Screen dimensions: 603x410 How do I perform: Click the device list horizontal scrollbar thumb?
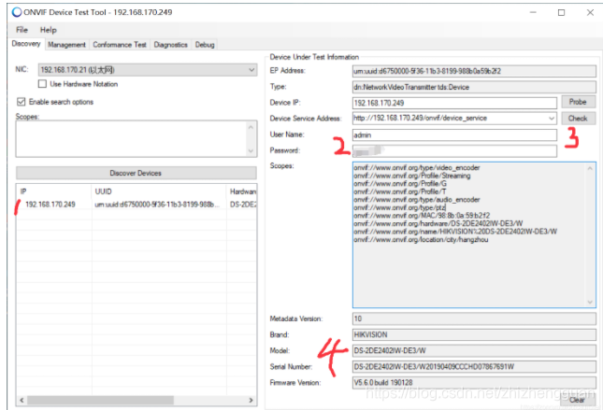100,400
